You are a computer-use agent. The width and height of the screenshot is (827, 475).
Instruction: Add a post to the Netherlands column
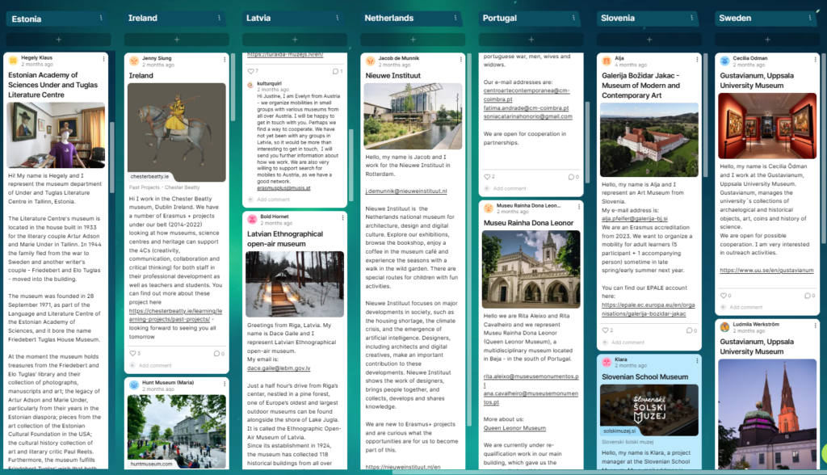click(x=413, y=40)
